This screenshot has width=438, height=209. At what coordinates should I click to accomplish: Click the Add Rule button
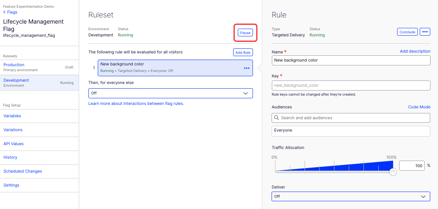pos(243,52)
